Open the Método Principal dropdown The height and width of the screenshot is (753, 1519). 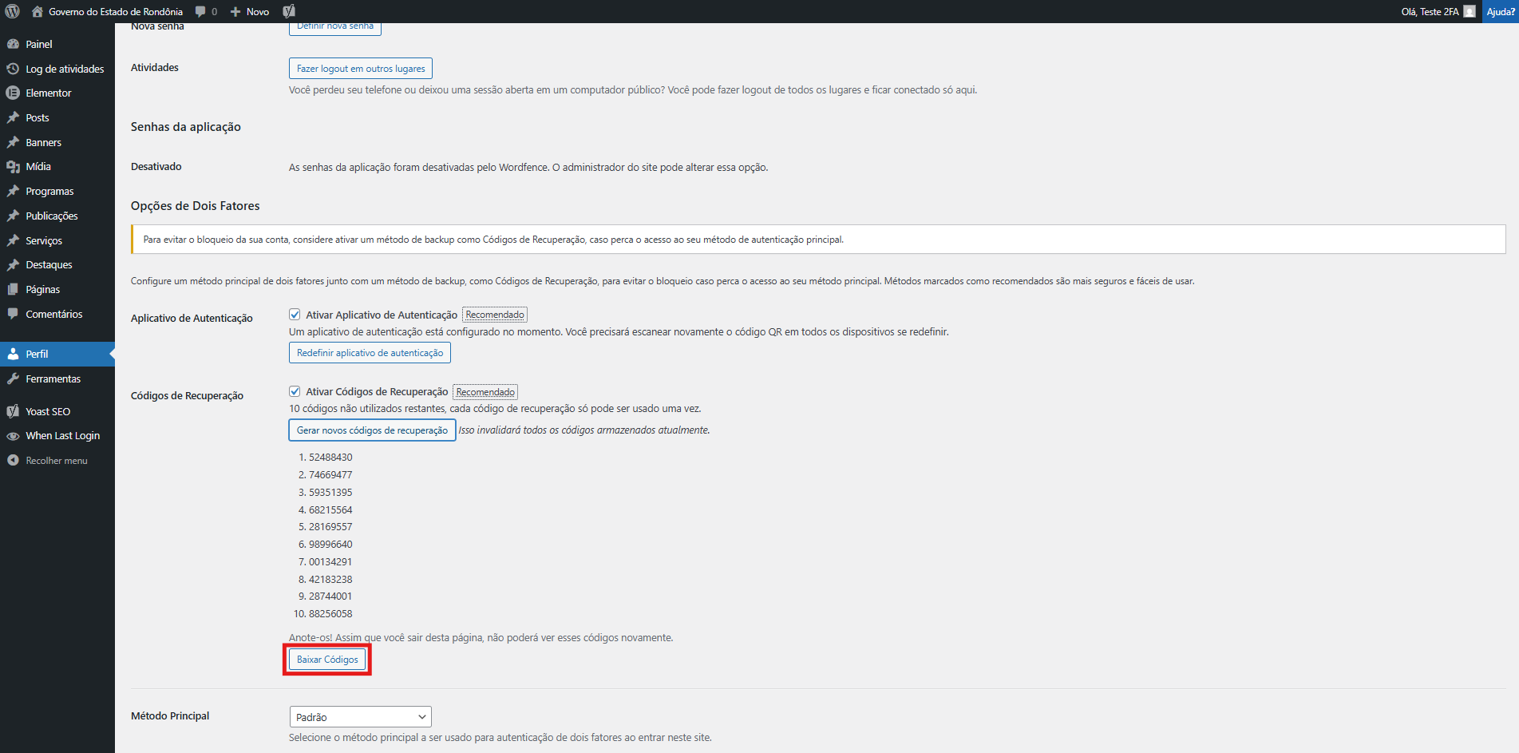click(x=360, y=717)
